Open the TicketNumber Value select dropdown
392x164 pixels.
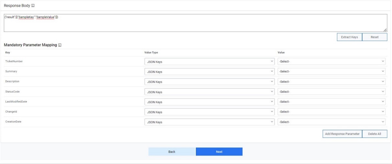tap(332, 62)
